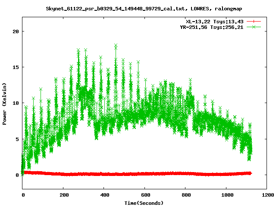The width and height of the screenshot is (276, 207).
Task: Click the 800 tick label on x-axis
Action: pos(185,195)
